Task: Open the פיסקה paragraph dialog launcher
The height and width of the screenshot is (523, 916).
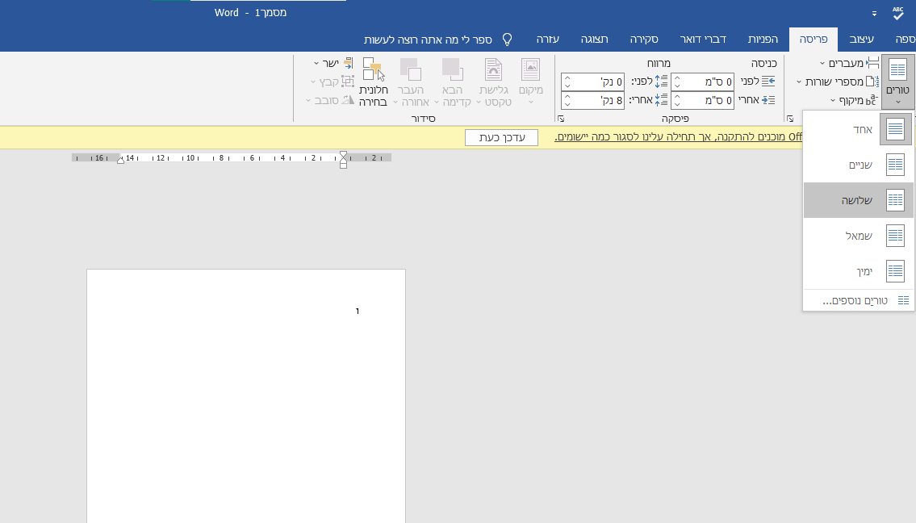Action: 561,119
